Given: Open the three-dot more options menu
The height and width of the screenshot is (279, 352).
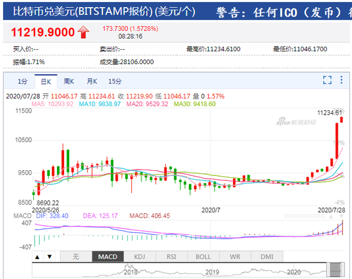Looking at the screenshot, I should (x=341, y=80).
